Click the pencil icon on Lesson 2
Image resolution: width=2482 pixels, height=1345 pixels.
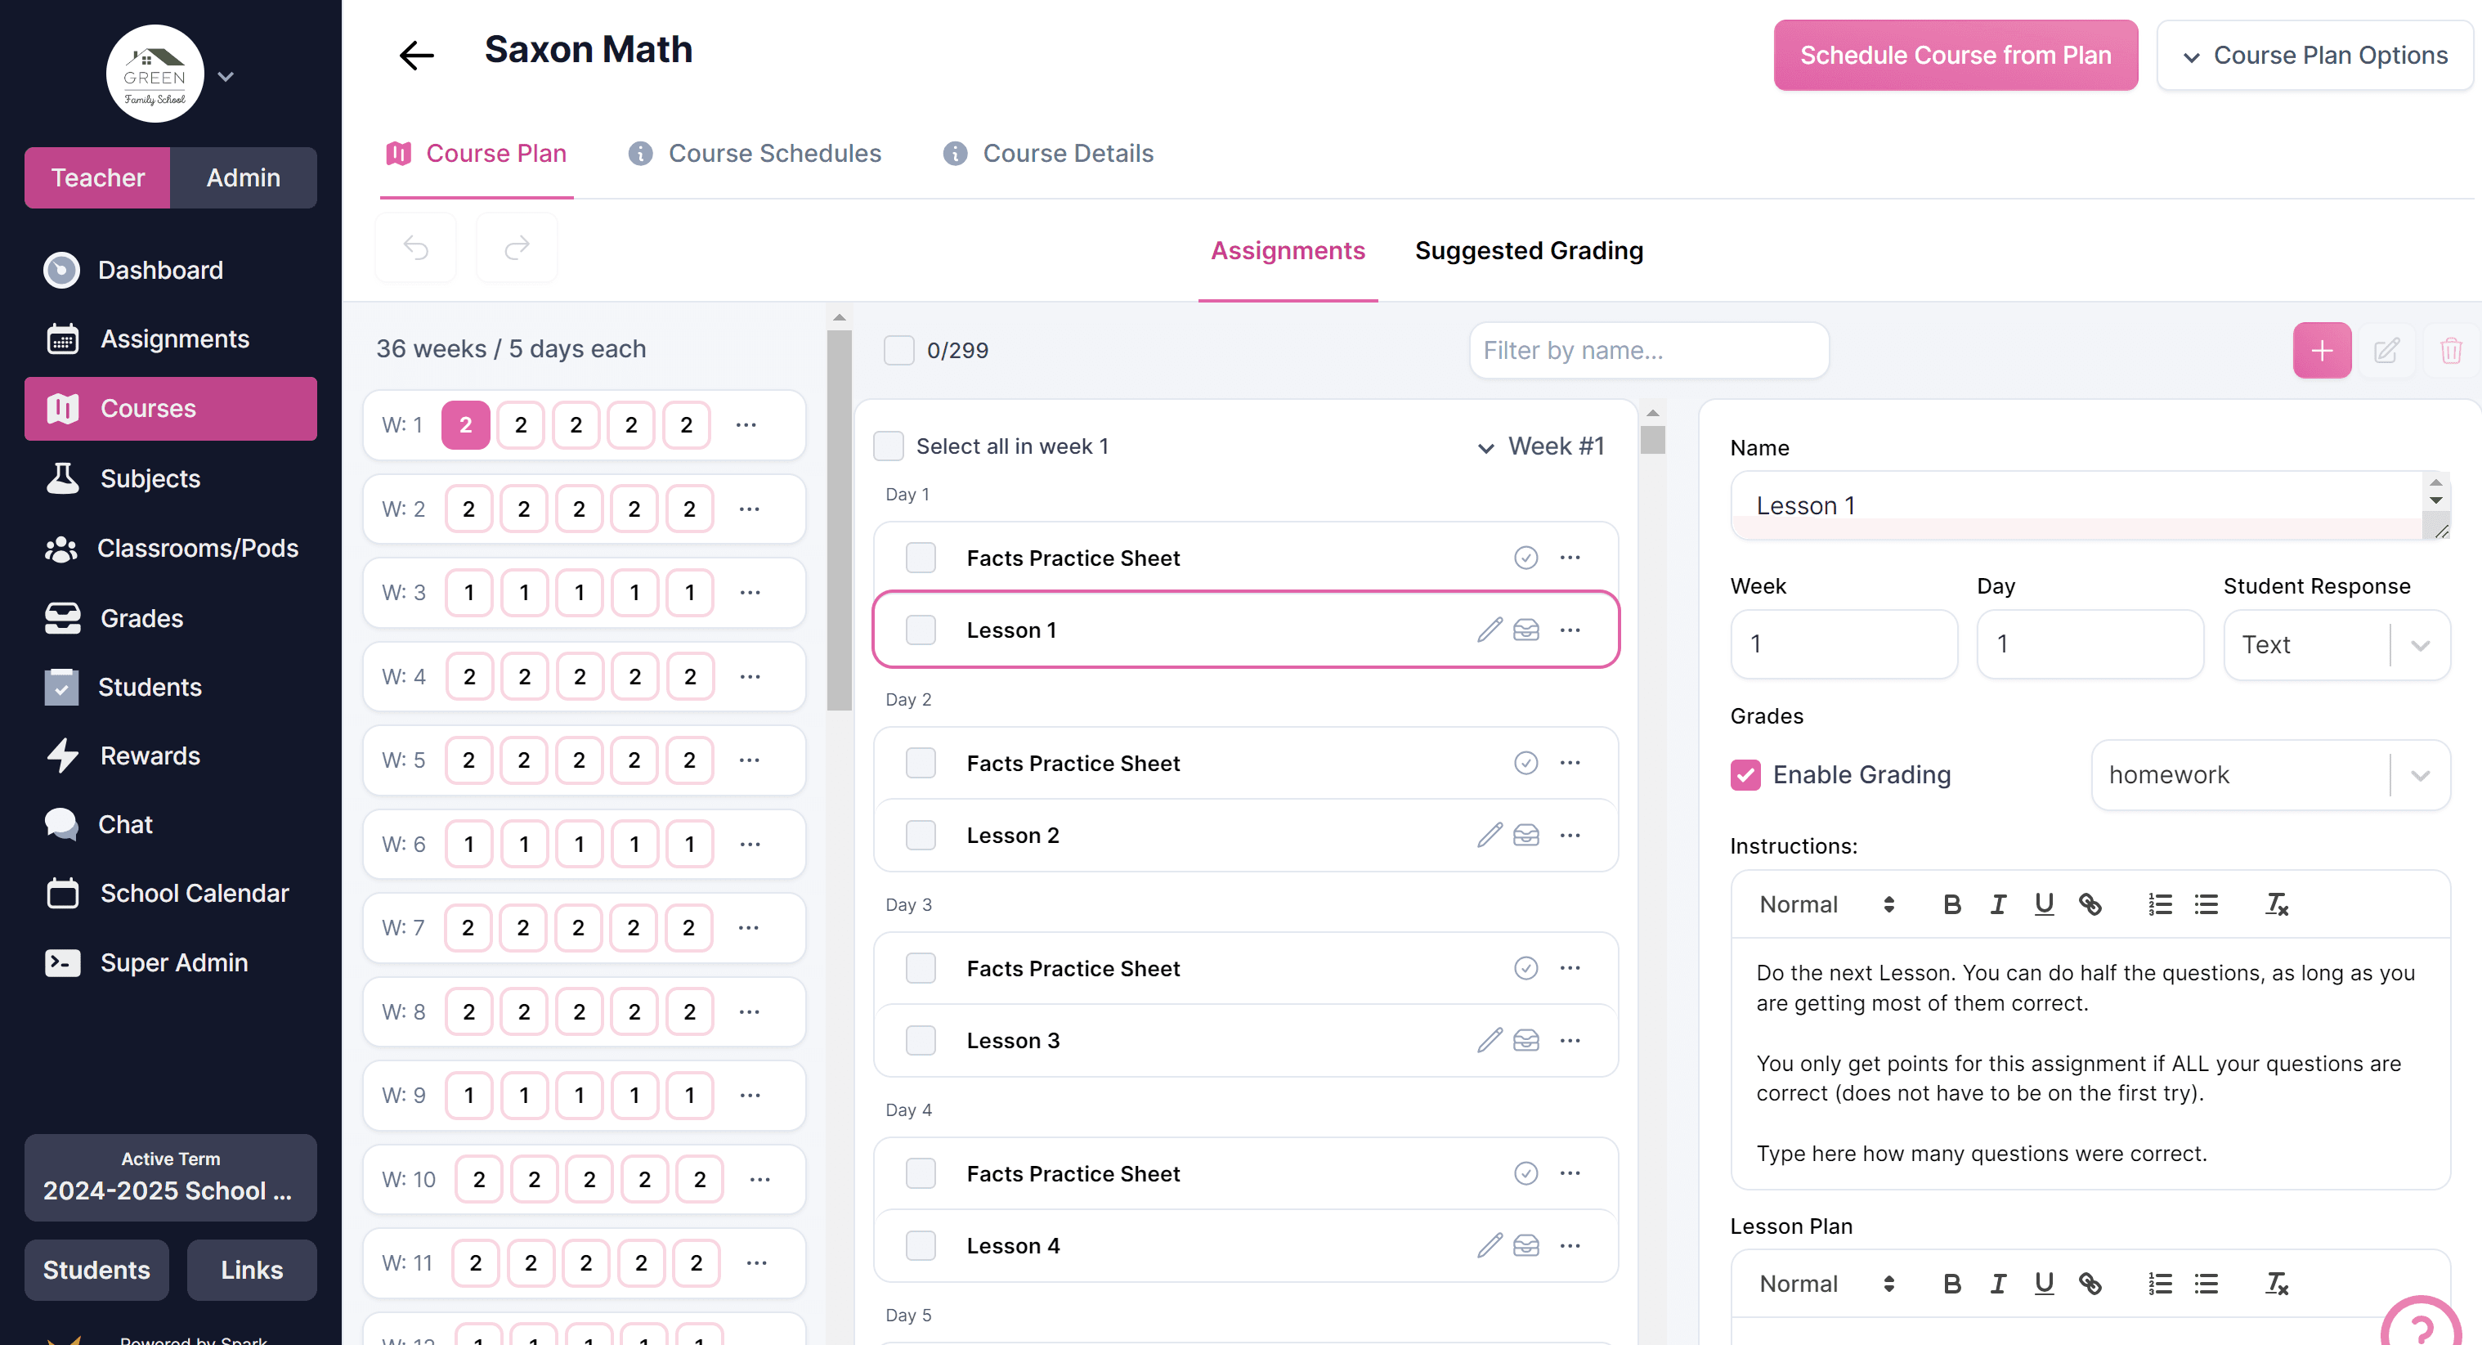(1489, 836)
